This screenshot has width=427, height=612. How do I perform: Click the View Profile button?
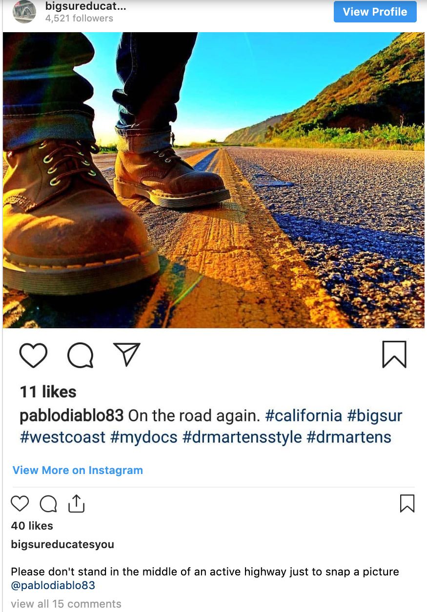click(375, 12)
